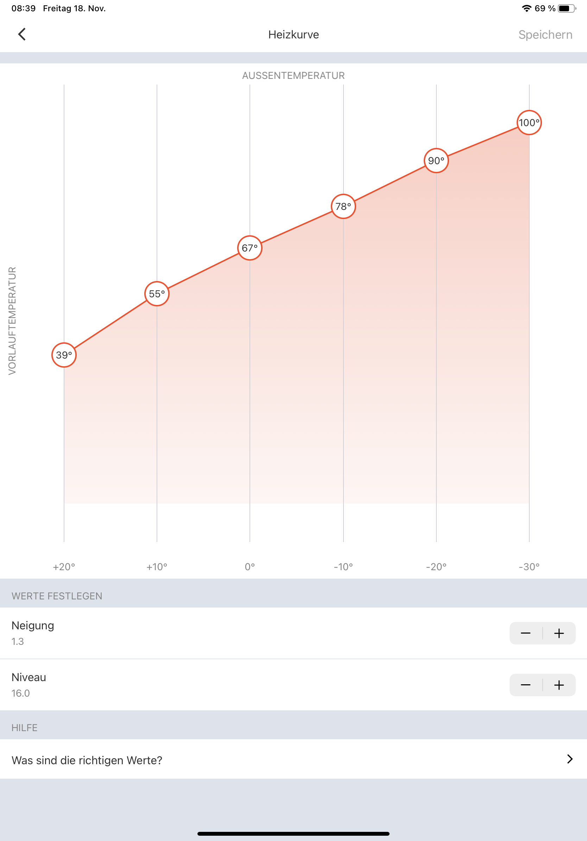Decrease Neigung with the minus button
This screenshot has width=587, height=841.
525,633
